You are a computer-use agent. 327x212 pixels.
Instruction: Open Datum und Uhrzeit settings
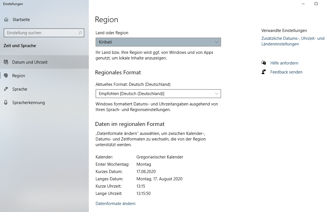pyautogui.click(x=44, y=62)
